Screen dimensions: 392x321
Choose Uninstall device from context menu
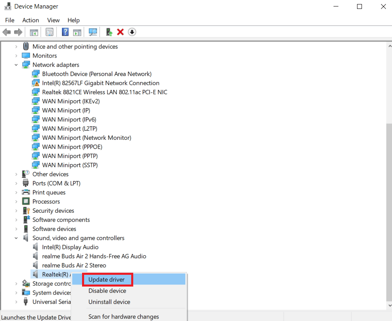pos(129,302)
